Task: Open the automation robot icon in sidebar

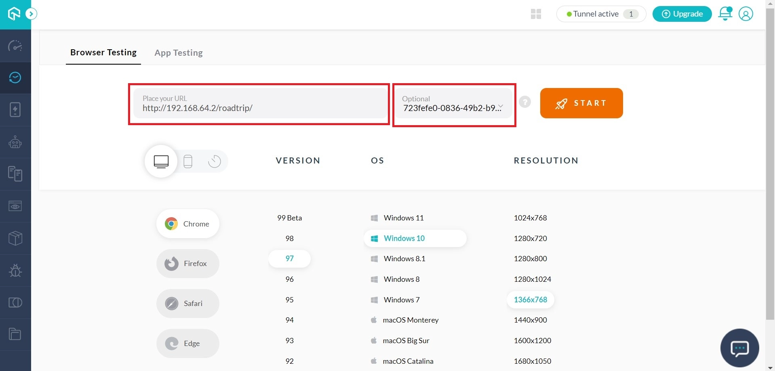Action: [x=15, y=142]
